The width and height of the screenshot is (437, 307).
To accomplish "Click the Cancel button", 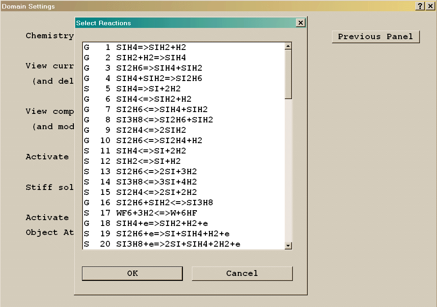I will pyautogui.click(x=242, y=273).
